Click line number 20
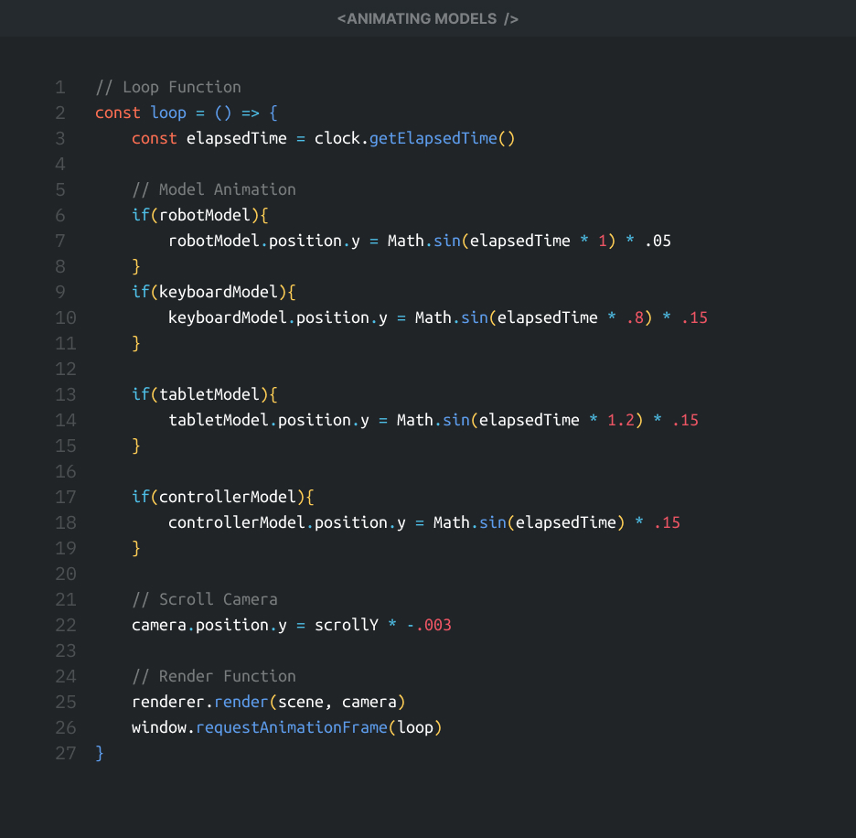 66,574
